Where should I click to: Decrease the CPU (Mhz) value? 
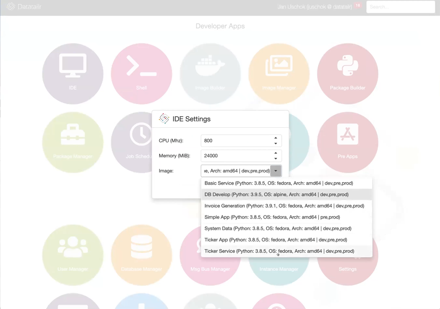coord(276,143)
